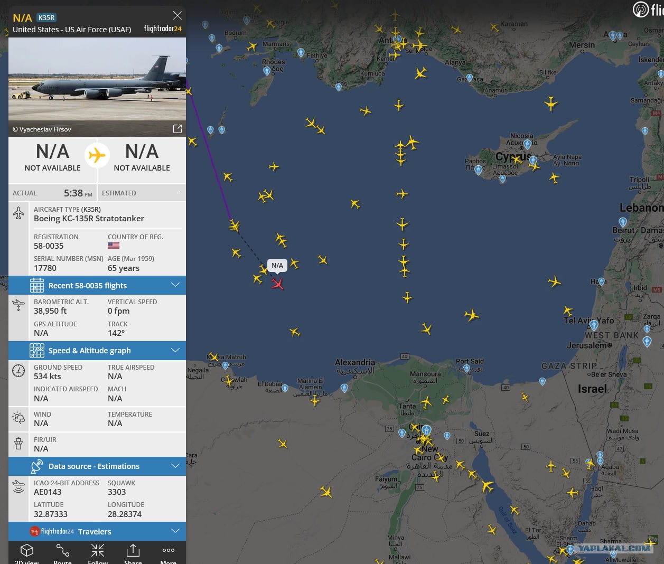Image resolution: width=664 pixels, height=564 pixels.
Task: Click the ICAO address AE0143
Action: click(x=48, y=492)
